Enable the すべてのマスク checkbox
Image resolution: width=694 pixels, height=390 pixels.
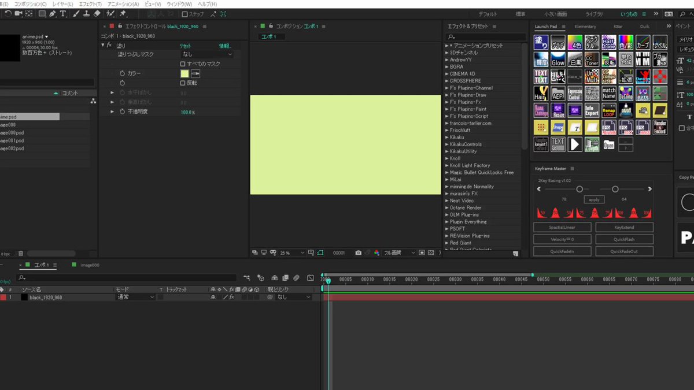point(183,64)
